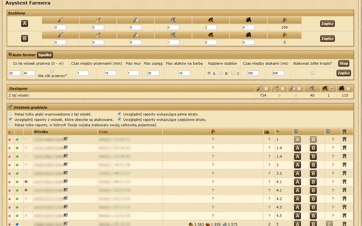Save Auto farmer settings with Zapisz

pos(344,73)
